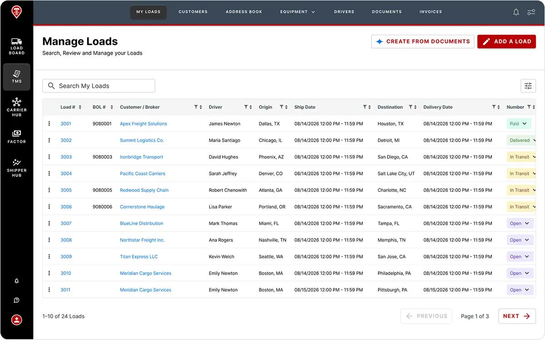Open load number 3001 link
Image resolution: width=545 pixels, height=340 pixels.
click(66, 123)
